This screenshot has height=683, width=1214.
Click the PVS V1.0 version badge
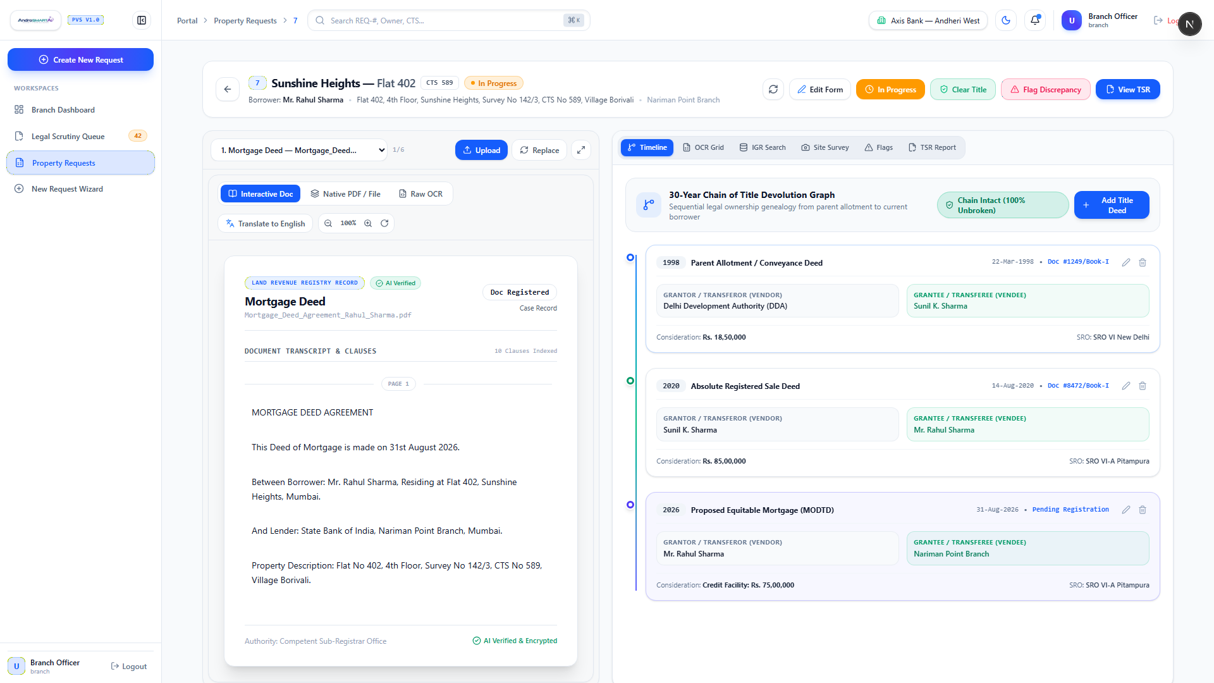[x=85, y=20]
